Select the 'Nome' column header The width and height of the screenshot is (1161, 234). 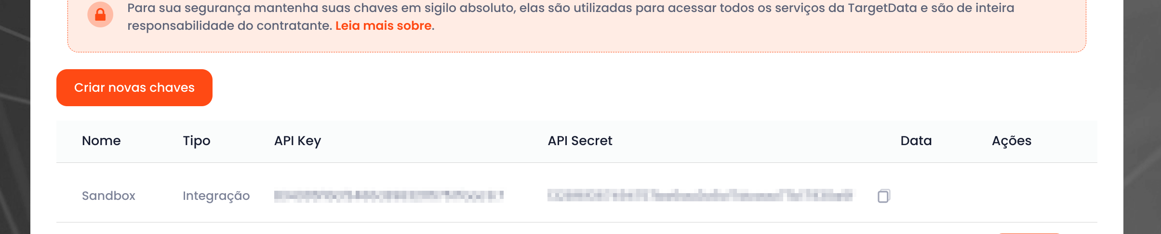101,141
